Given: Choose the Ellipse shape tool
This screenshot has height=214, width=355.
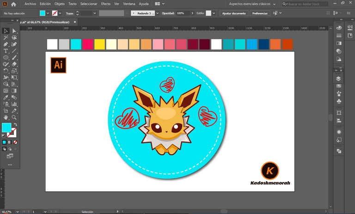Looking at the screenshot, I should click(6, 57).
